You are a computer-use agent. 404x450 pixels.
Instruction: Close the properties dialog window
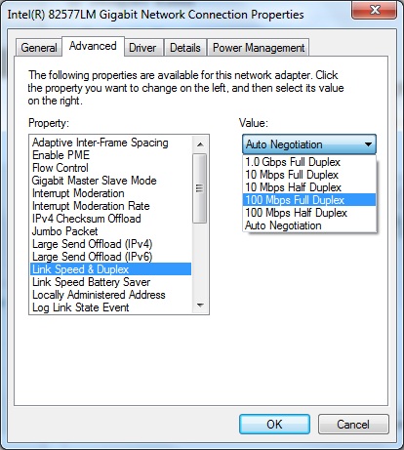pos(375,10)
